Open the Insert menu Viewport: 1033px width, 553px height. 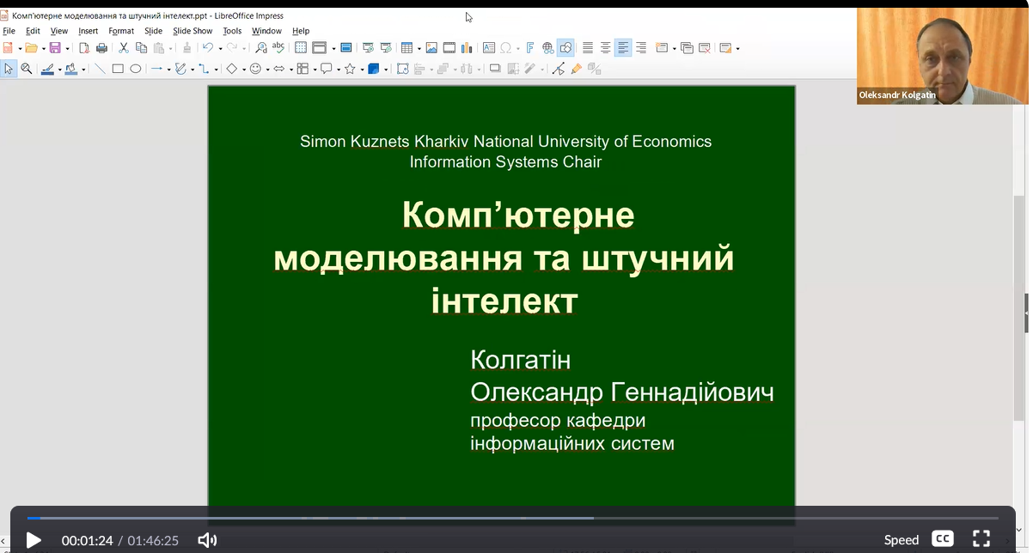(x=88, y=31)
